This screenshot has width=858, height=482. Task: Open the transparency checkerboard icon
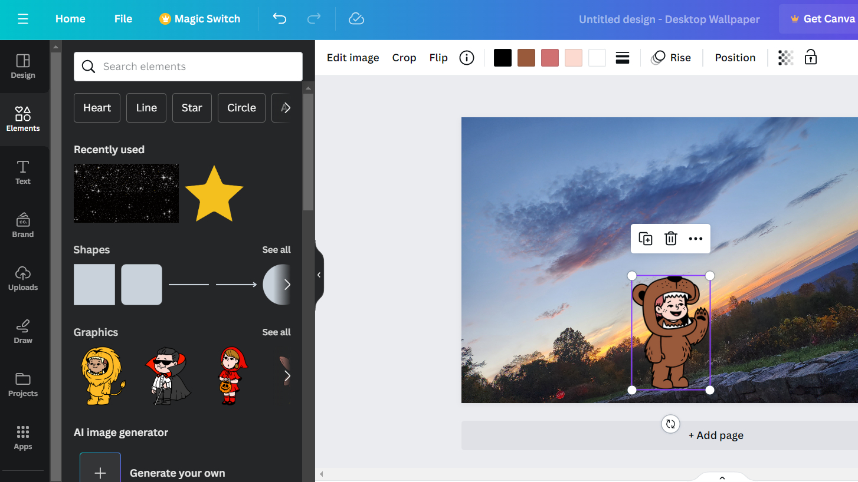[x=786, y=58]
